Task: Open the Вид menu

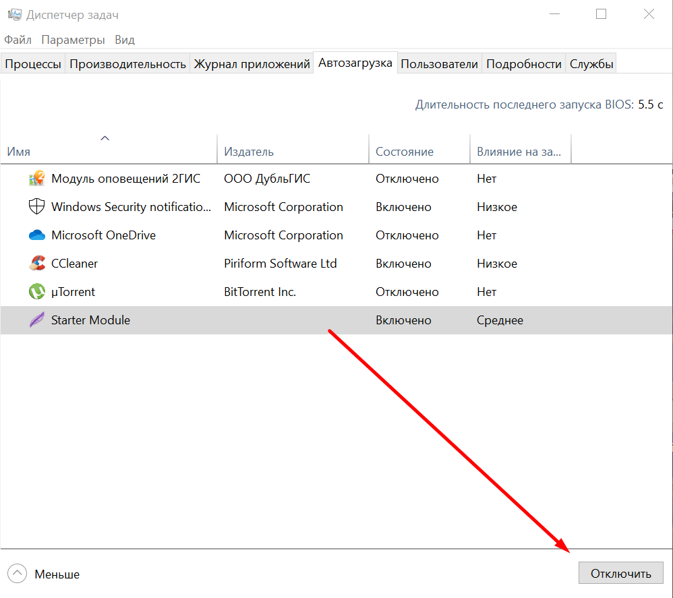Action: pyautogui.click(x=125, y=40)
